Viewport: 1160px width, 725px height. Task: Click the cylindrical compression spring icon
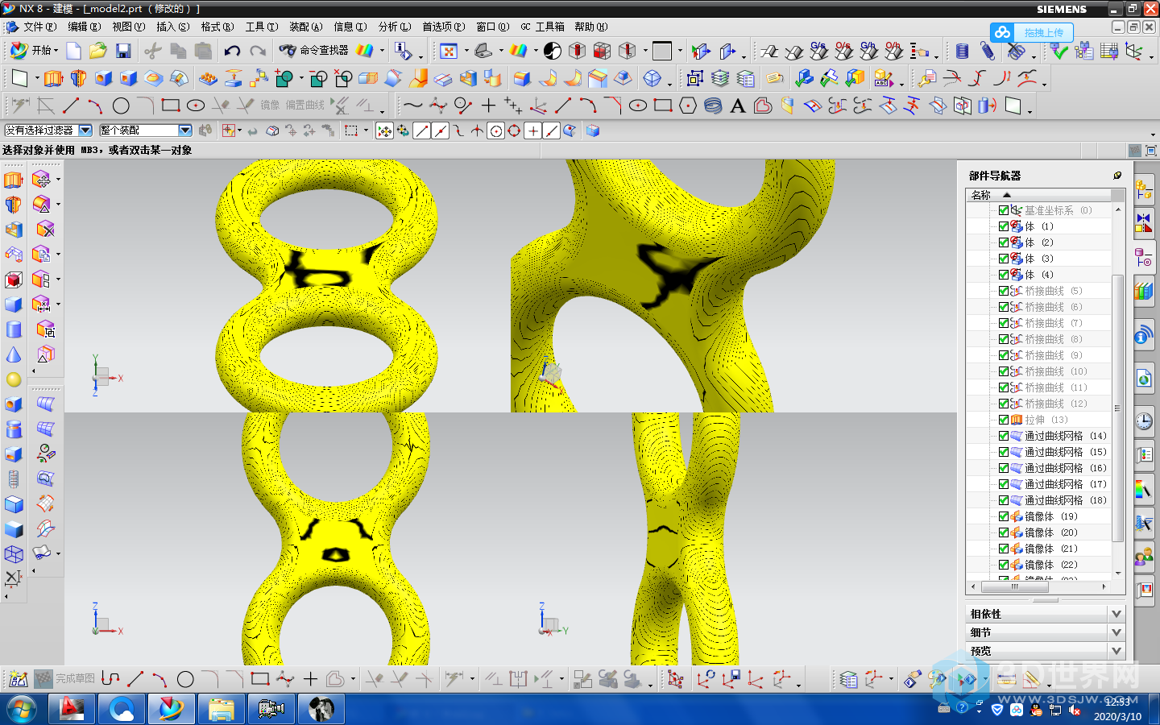pos(962,51)
